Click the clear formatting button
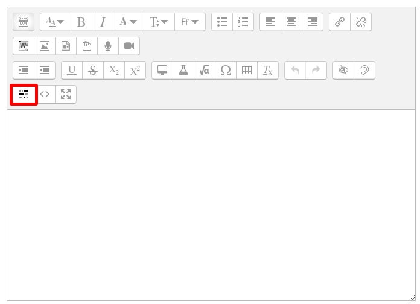This screenshot has width=420, height=304. click(268, 70)
